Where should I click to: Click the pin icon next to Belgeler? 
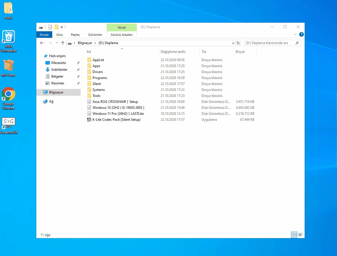click(x=78, y=77)
